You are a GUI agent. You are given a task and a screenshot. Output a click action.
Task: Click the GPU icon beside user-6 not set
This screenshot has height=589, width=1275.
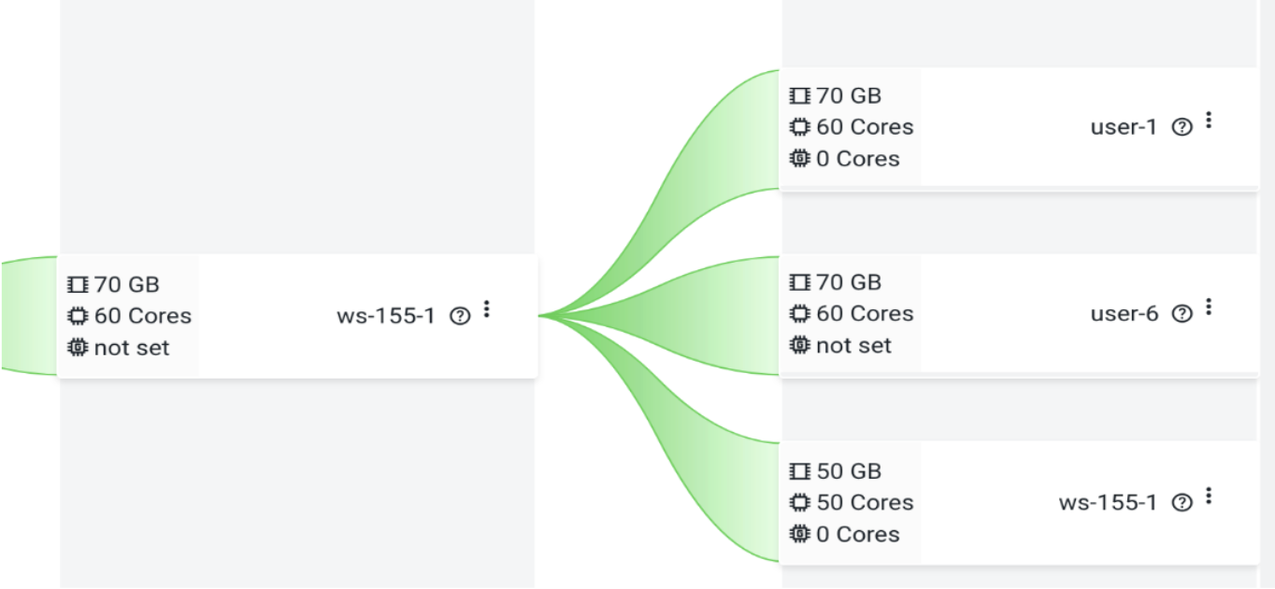point(800,346)
